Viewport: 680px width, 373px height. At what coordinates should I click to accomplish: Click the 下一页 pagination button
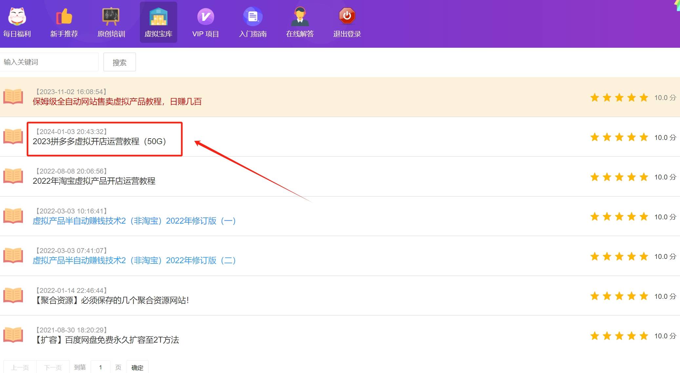pyautogui.click(x=53, y=367)
